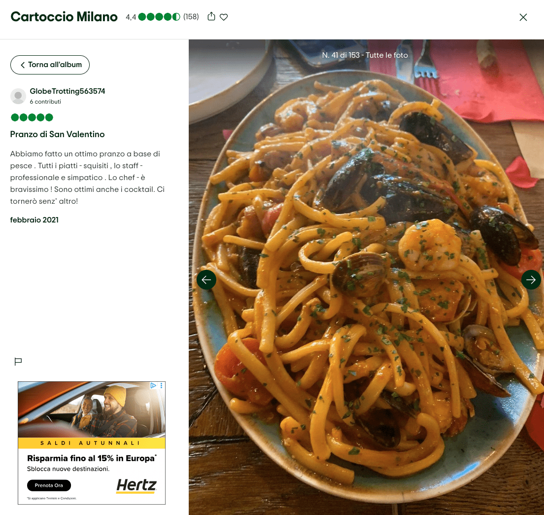Click Tutte le foto link

386,55
